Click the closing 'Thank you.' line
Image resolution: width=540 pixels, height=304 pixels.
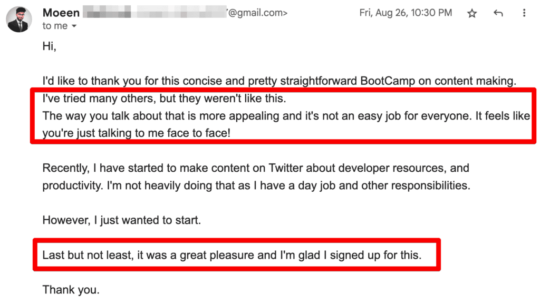point(71,290)
